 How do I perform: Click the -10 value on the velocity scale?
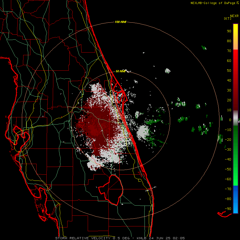228,130
